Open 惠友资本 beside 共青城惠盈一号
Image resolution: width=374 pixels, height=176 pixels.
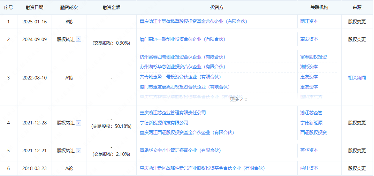pos(309,77)
